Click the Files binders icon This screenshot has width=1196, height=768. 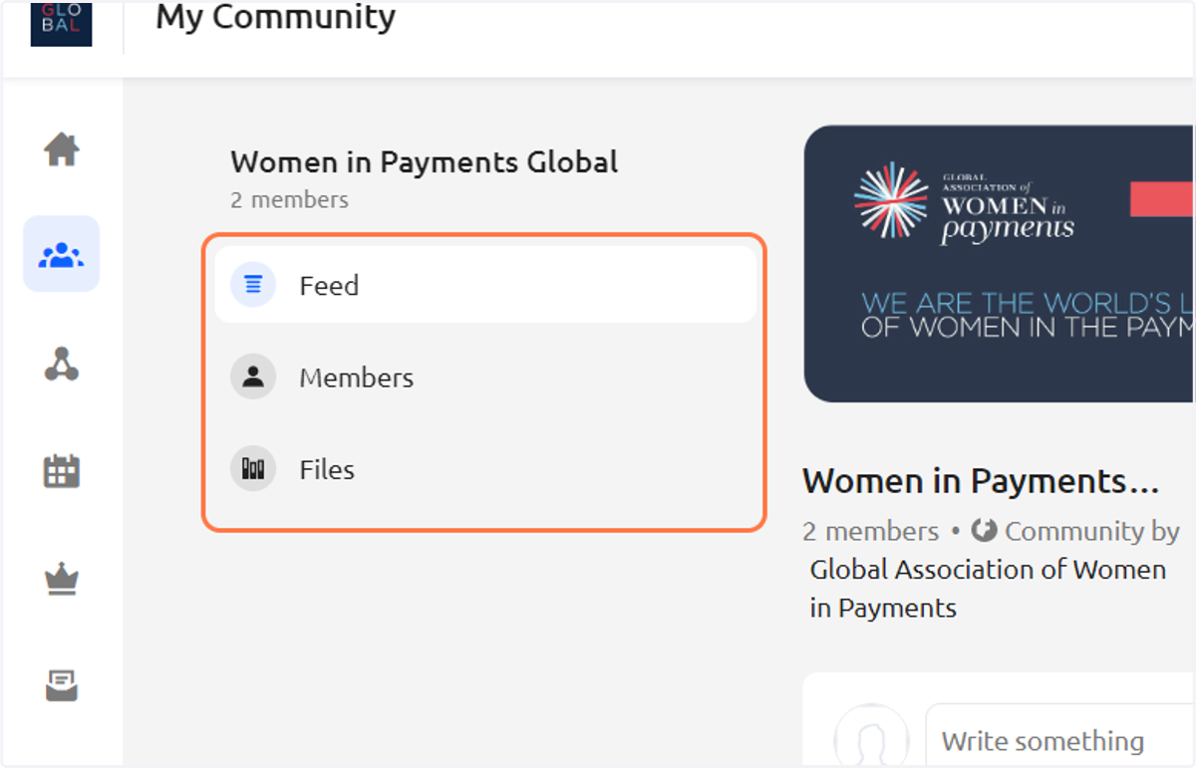(253, 468)
